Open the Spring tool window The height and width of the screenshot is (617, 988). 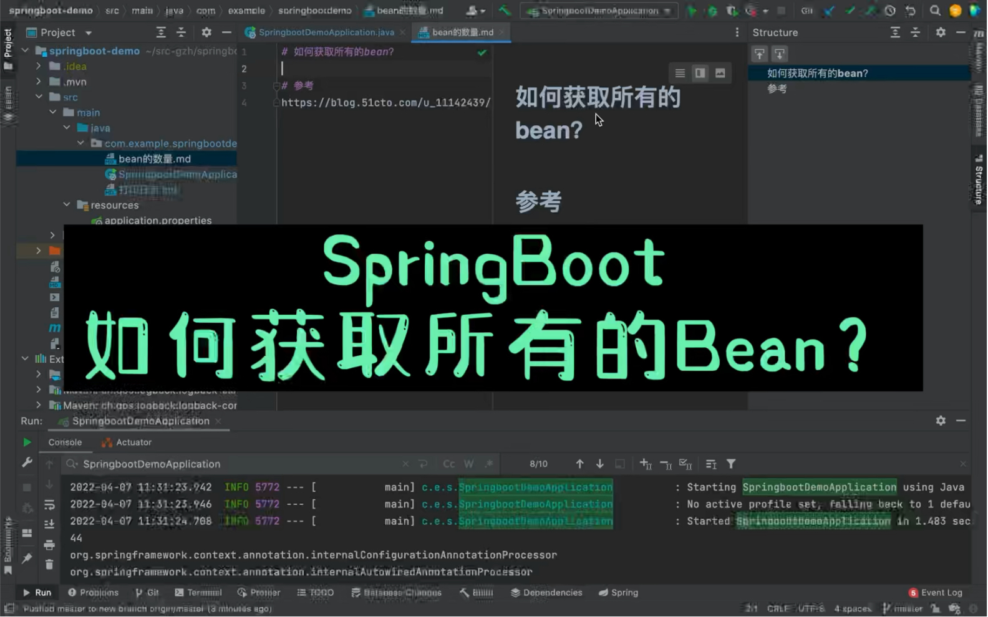pos(618,593)
